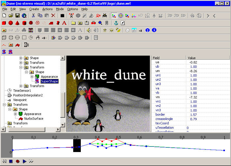Toggle the black full-screen view icon
This screenshot has width=231, height=166.
[x=62, y=16]
